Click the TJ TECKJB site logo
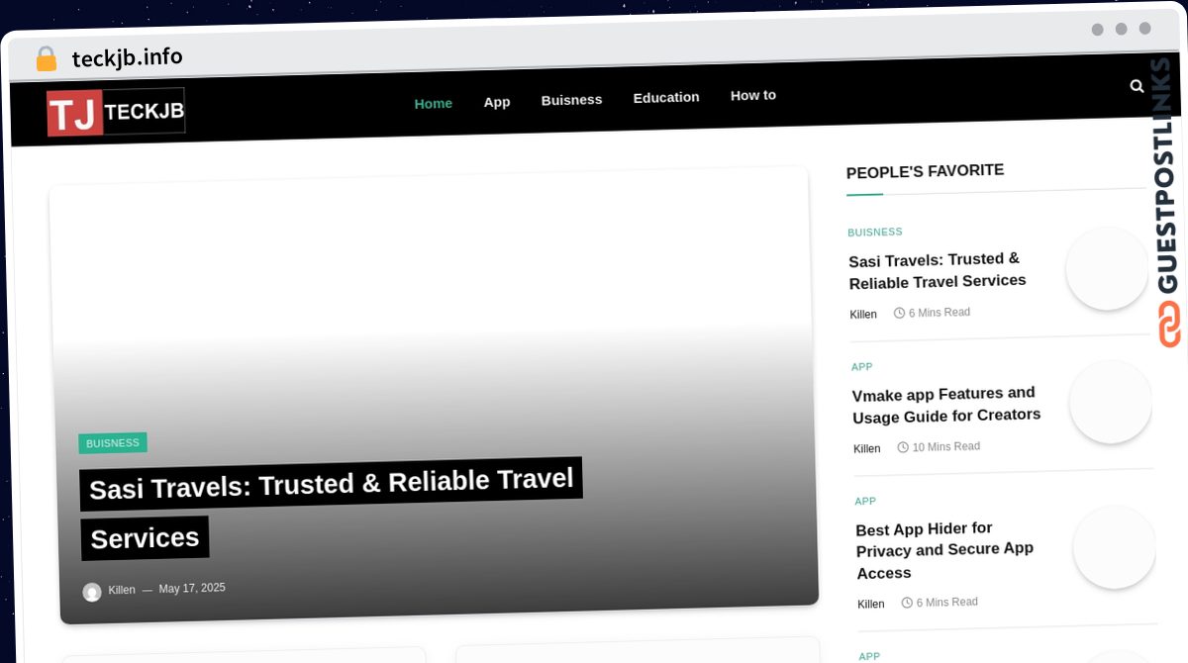The height and width of the screenshot is (663, 1188). click(x=116, y=112)
